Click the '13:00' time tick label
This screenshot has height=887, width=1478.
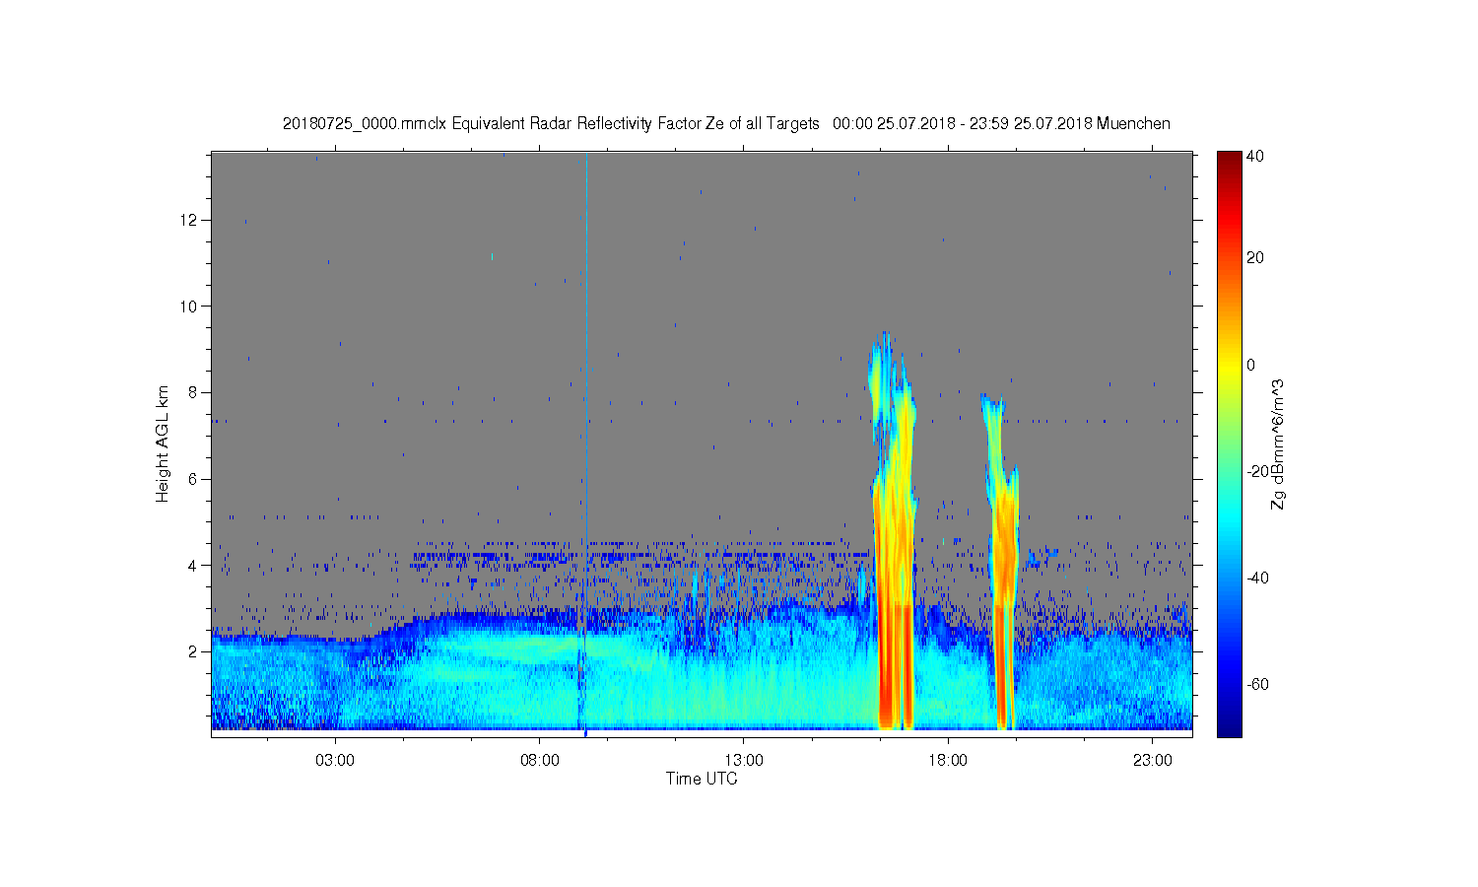744,761
